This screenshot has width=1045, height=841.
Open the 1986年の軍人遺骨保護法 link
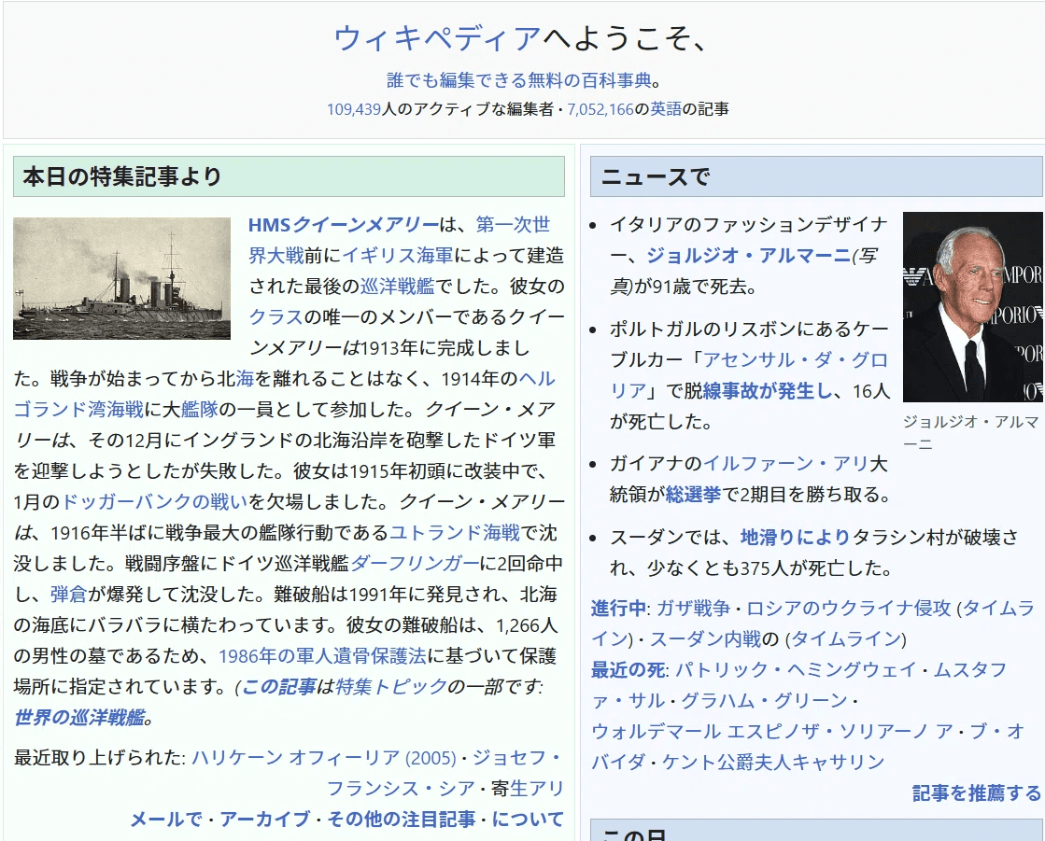pyautogui.click(x=322, y=656)
